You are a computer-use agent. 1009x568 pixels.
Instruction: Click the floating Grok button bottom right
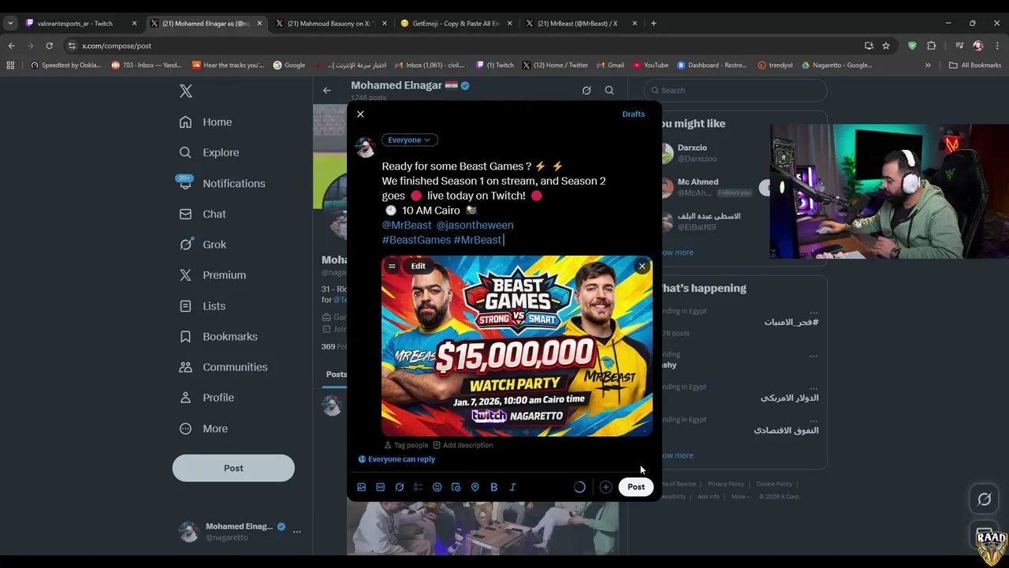click(x=985, y=499)
